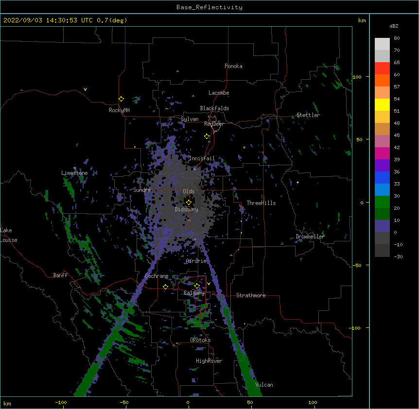Click the Didsbury town label
This screenshot has height=409, width=419.
(x=187, y=209)
